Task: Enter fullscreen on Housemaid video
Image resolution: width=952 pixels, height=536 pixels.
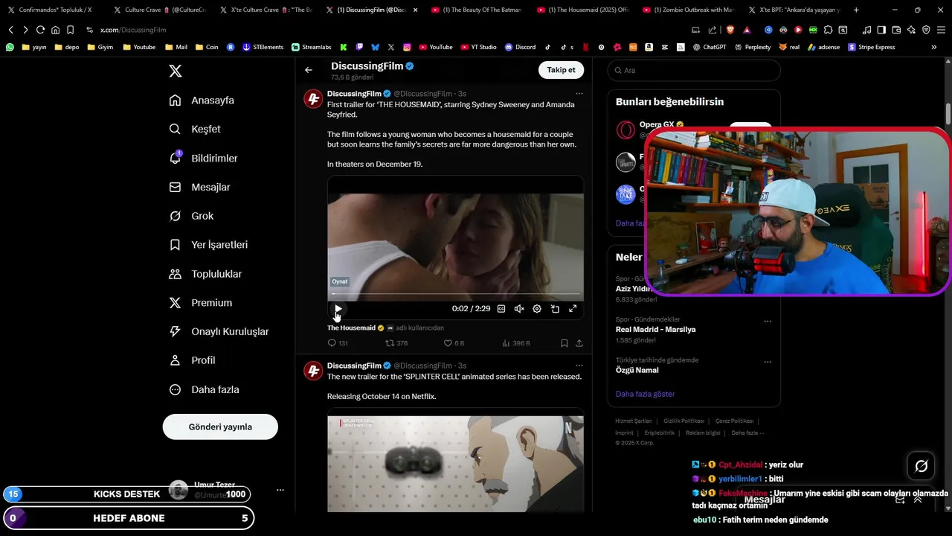Action: (573, 309)
